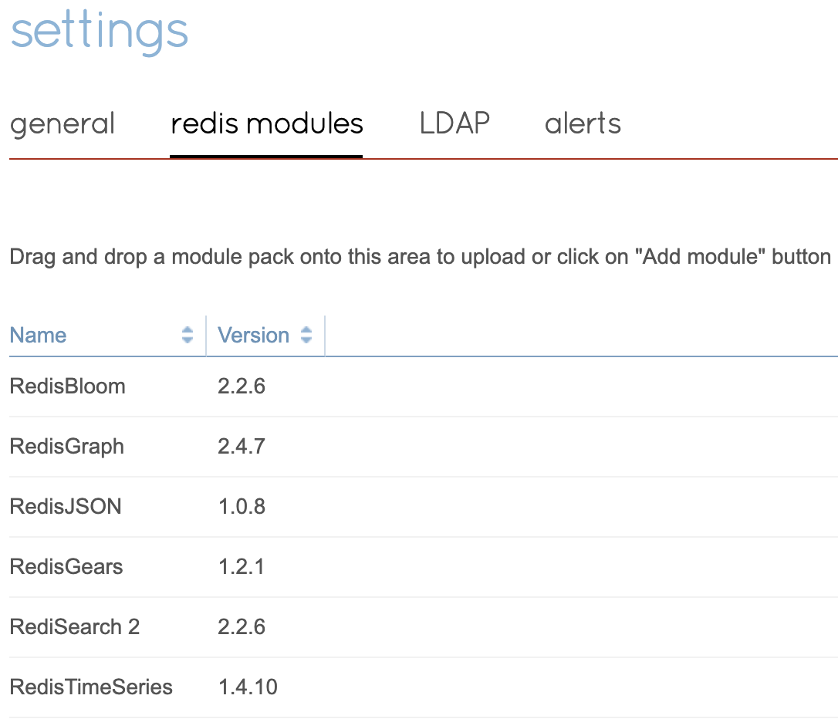The height and width of the screenshot is (719, 838).
Task: Select the RedisGears module row
Action: 66,567
